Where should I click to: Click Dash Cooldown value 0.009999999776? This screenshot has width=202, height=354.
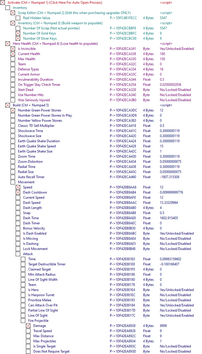tap(172, 192)
